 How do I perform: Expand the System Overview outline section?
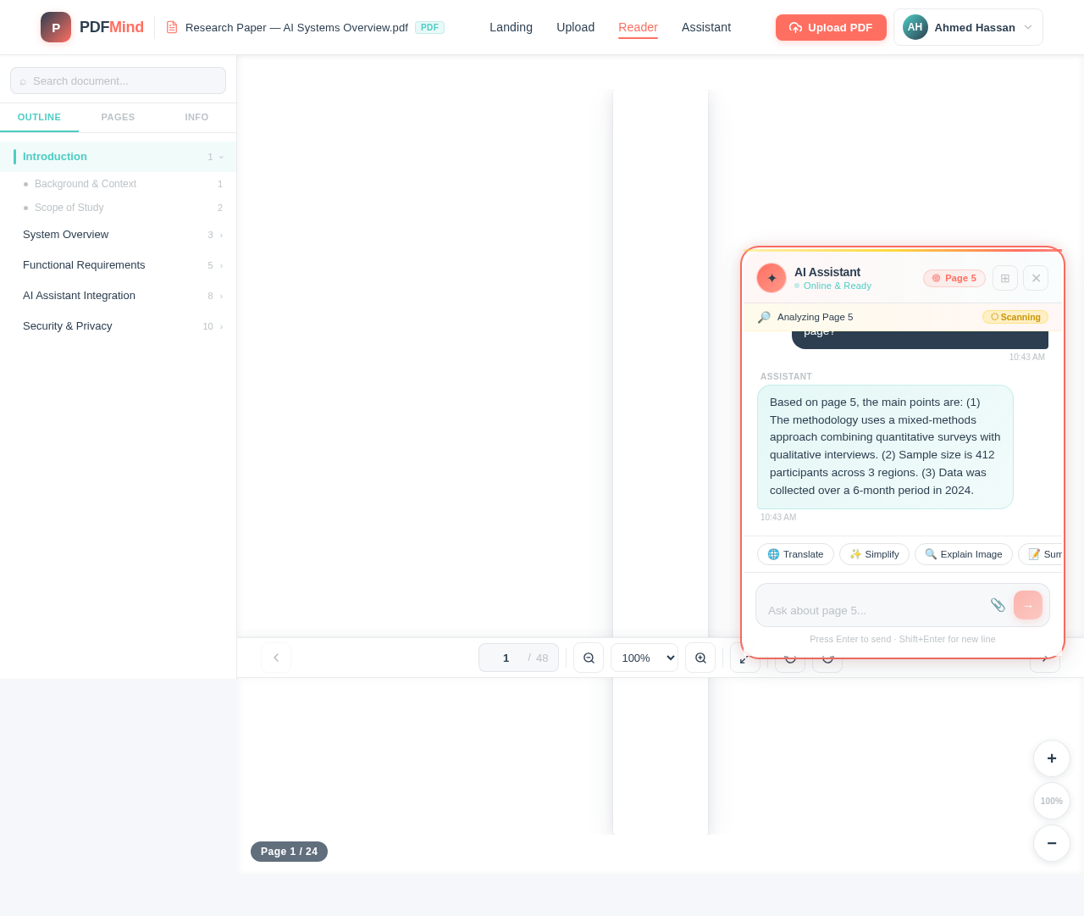pyautogui.click(x=221, y=235)
